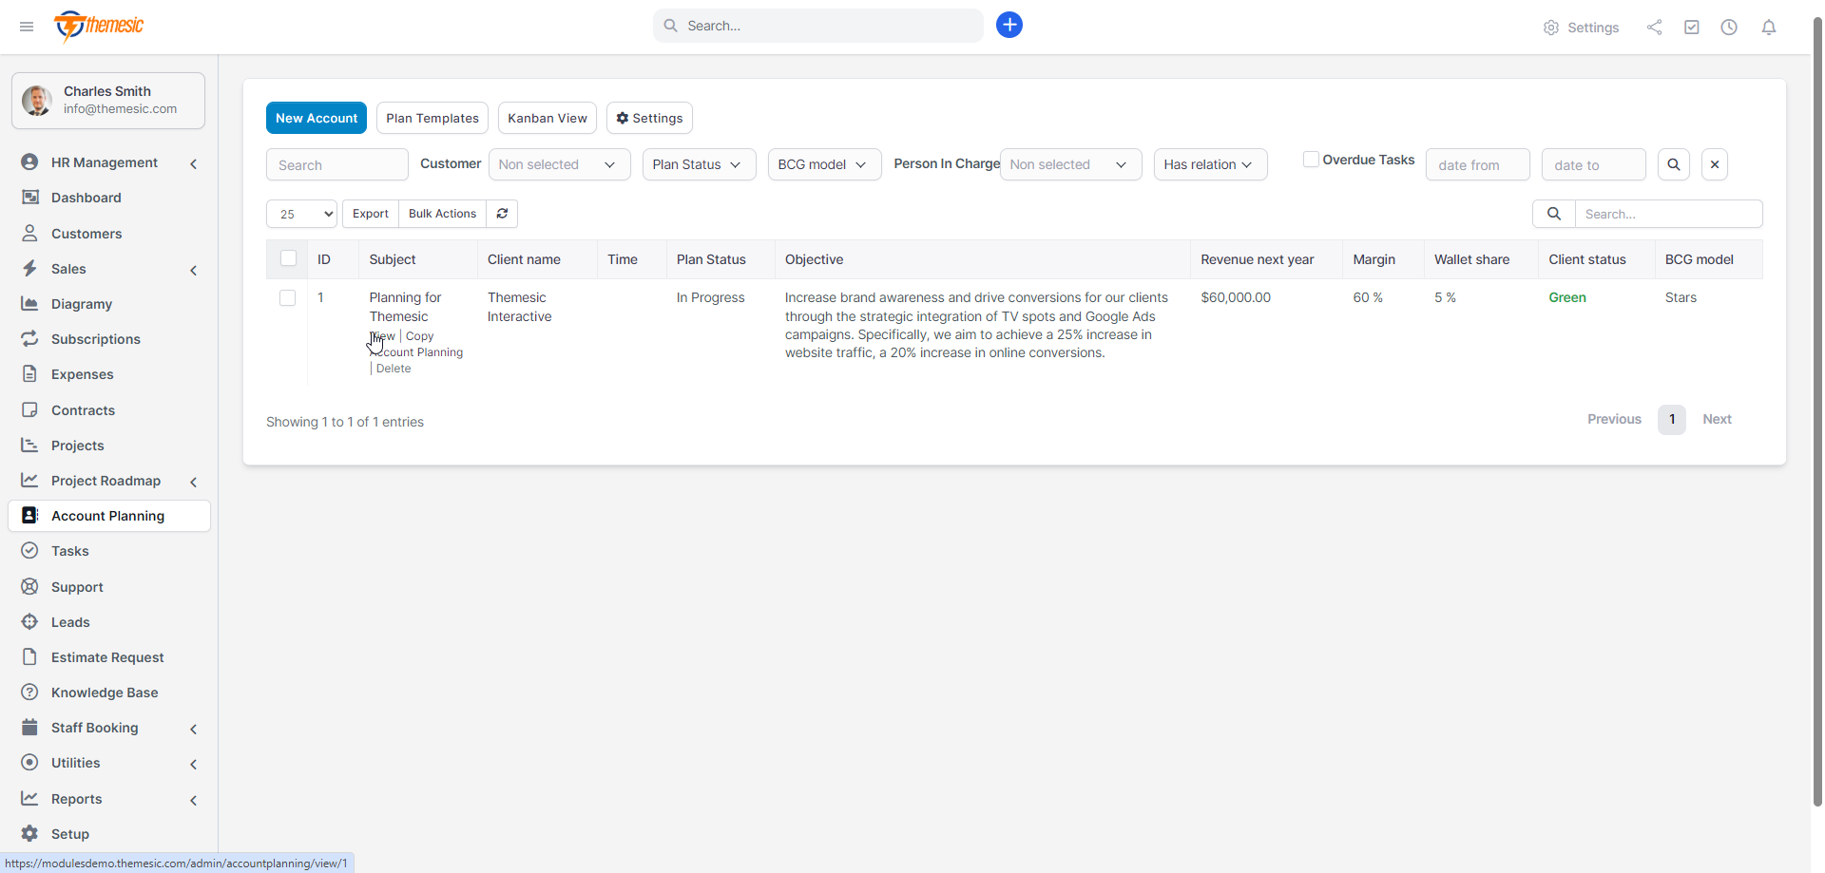Image resolution: width=1825 pixels, height=873 pixels.
Task: Open Knowledge Base in the sidebar
Action: click(x=105, y=693)
